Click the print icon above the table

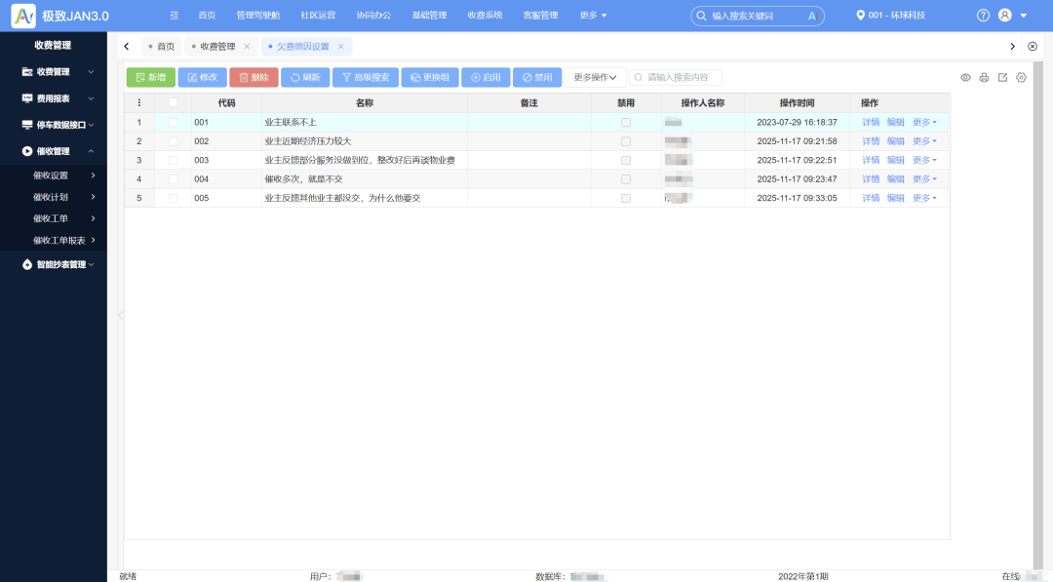[983, 77]
